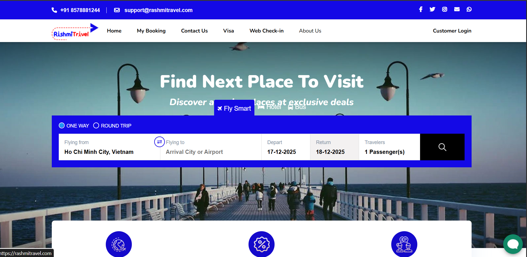Switch to the Hotel tab
The height and width of the screenshot is (257, 527).
click(269, 107)
